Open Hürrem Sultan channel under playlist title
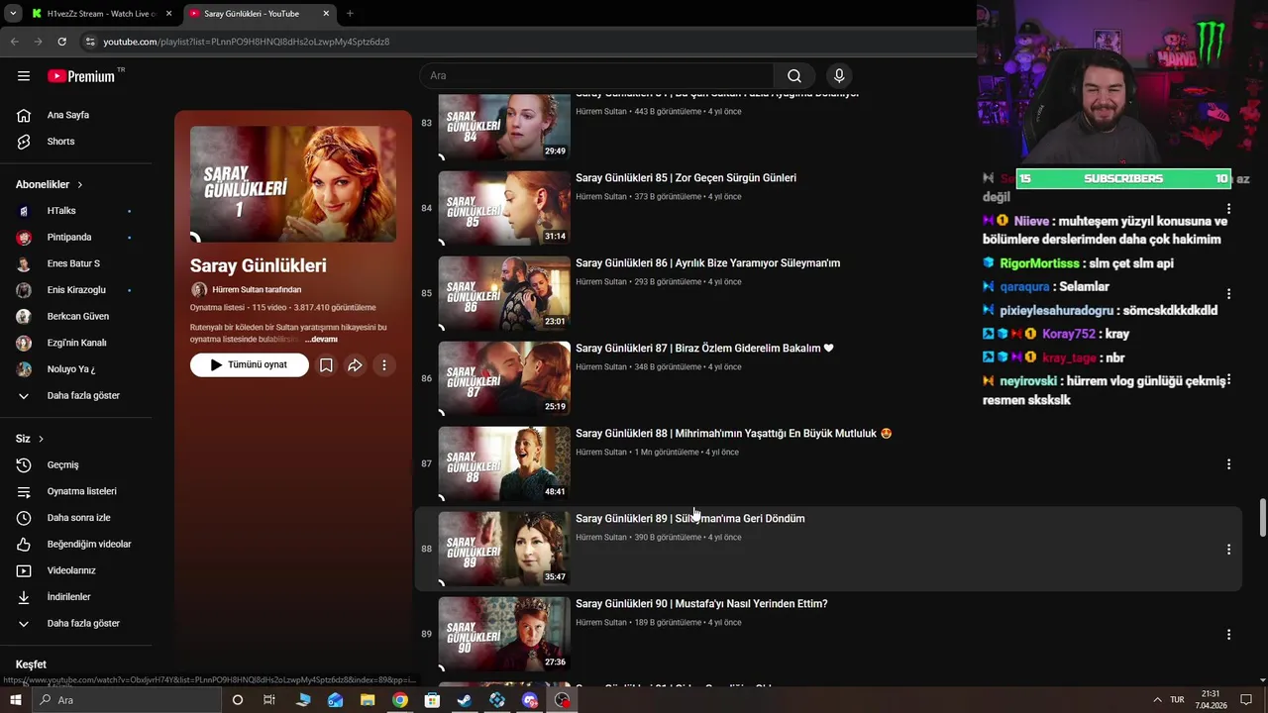Screen dimensions: 1268x713 point(256,290)
